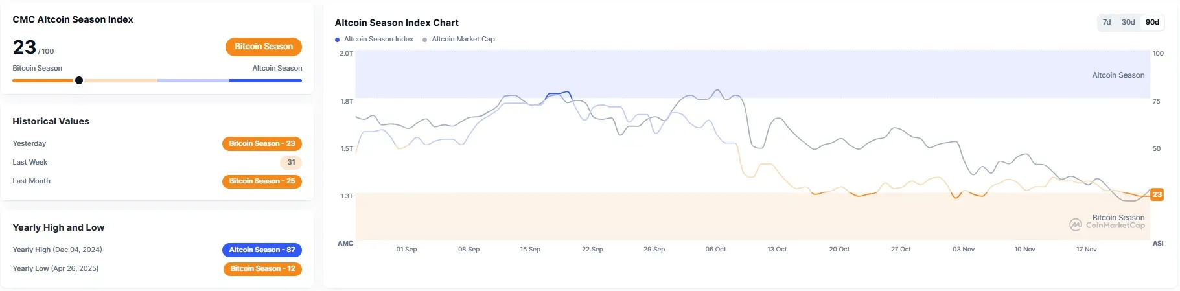Click the orange 23 current value marker

coord(1157,194)
